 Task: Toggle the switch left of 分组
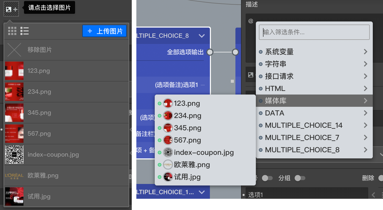point(267,178)
